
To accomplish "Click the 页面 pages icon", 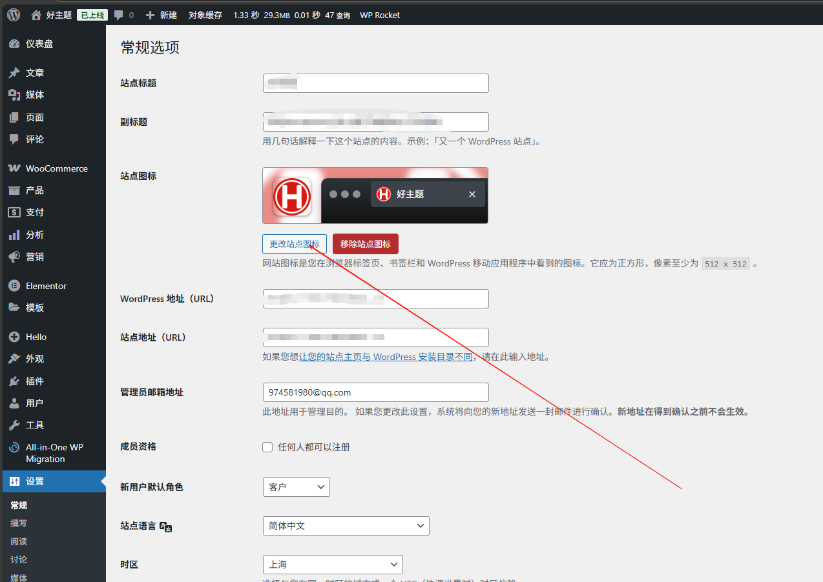I will 14,117.
